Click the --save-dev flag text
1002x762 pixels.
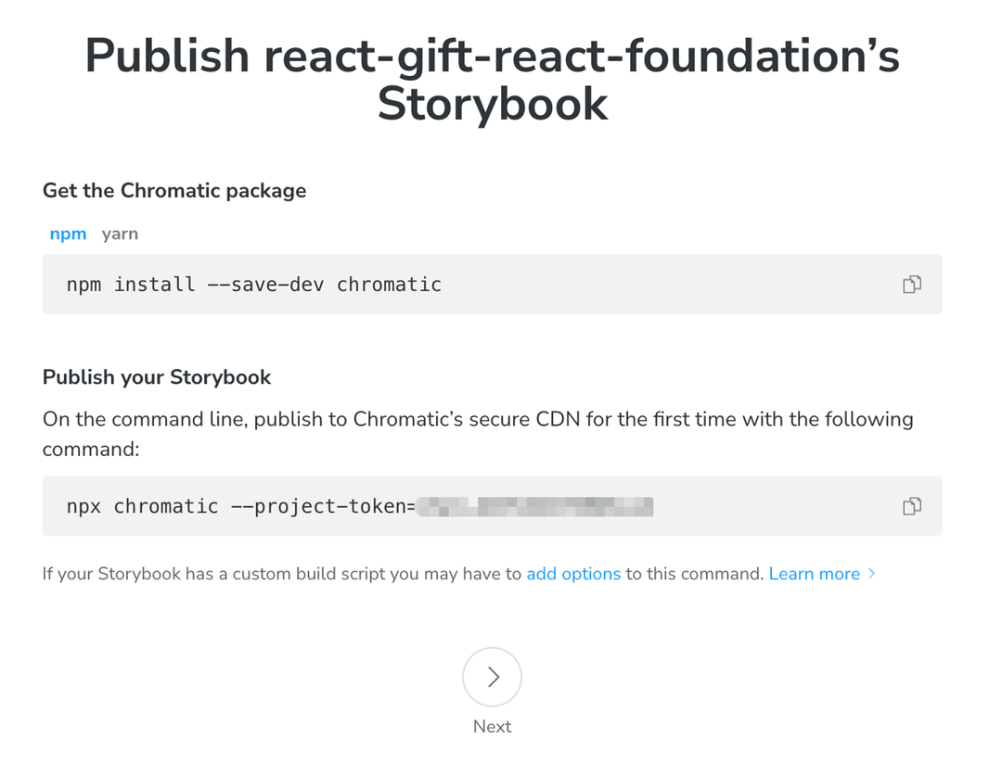(265, 285)
